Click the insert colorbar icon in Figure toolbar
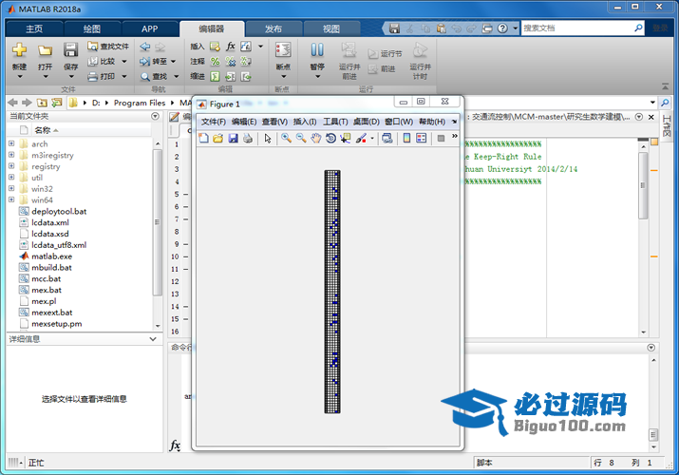This screenshot has height=475, width=679. coord(407,139)
